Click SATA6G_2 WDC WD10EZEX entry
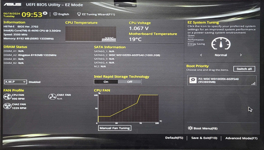Image resolution: width=264 pixels, height=150 pixels. pyautogui.click(x=127, y=55)
